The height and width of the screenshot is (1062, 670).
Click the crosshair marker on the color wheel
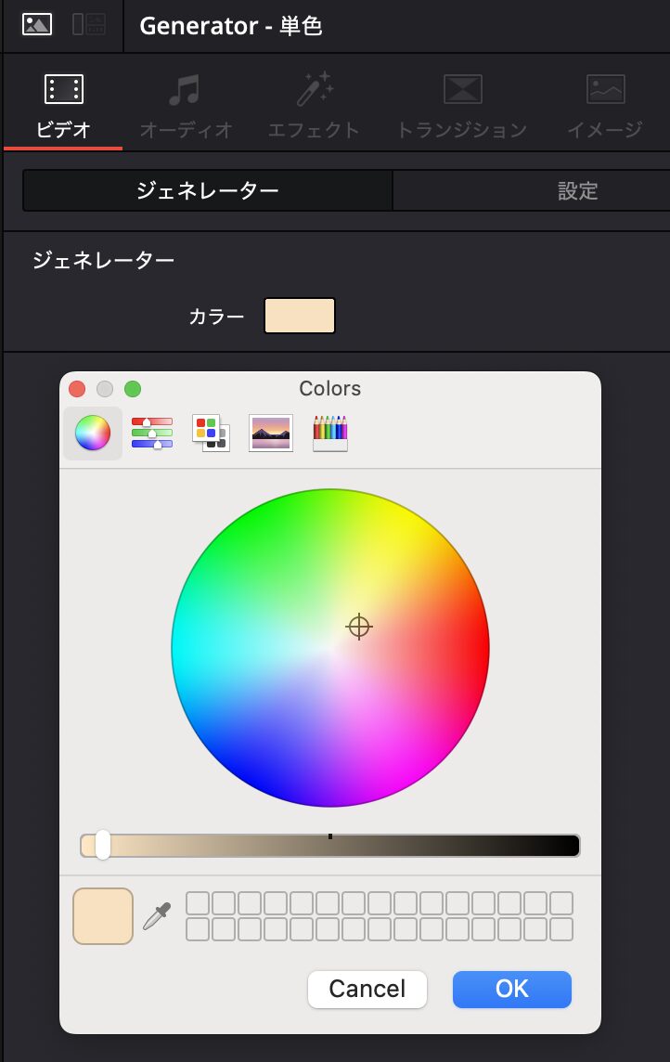pos(359,628)
